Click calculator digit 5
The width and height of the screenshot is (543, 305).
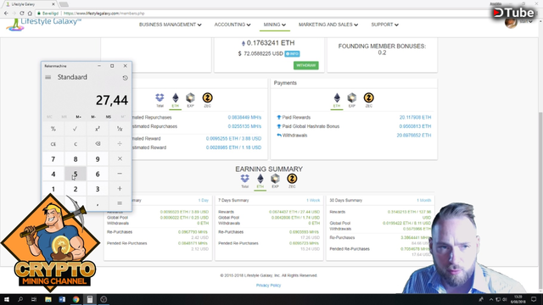coord(76,174)
